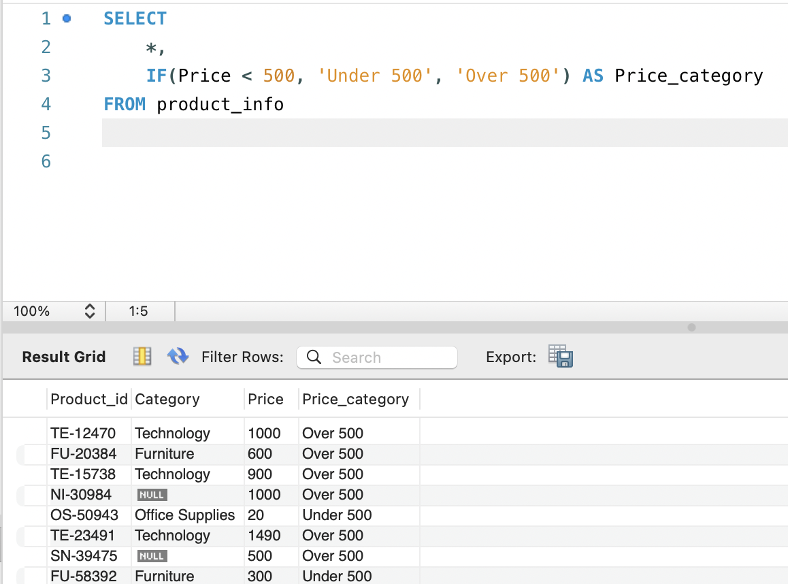Select the Product_id column header
The width and height of the screenshot is (788, 584).
coord(89,399)
